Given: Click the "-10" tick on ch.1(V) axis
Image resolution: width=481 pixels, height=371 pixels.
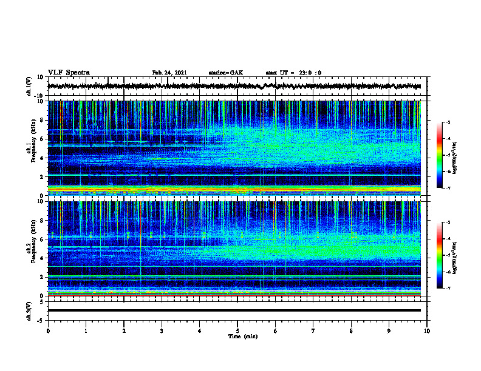Looking at the screenshot, I should 39,96.
